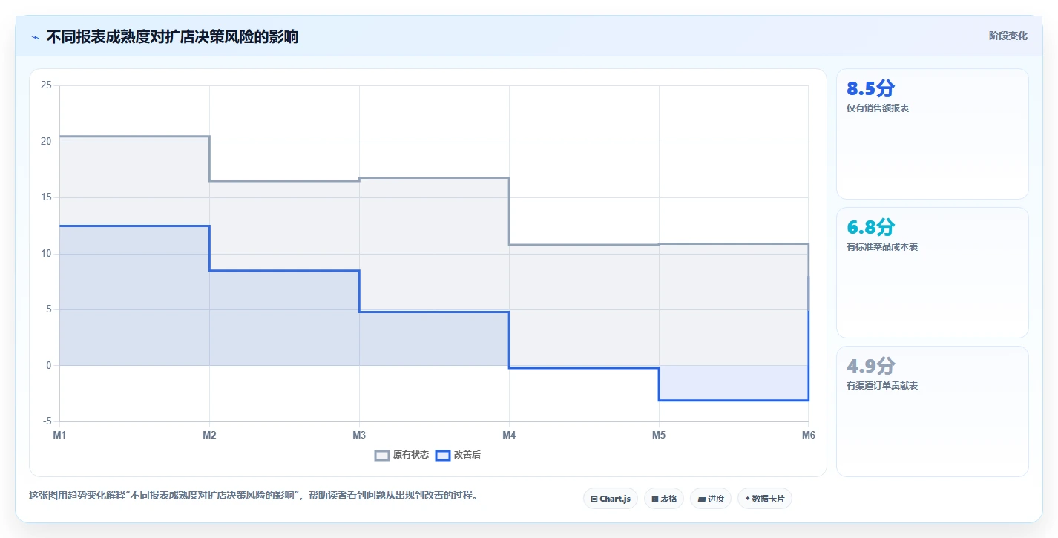Click the 改善后 legend label text
The height and width of the screenshot is (538, 1058).
coord(467,455)
